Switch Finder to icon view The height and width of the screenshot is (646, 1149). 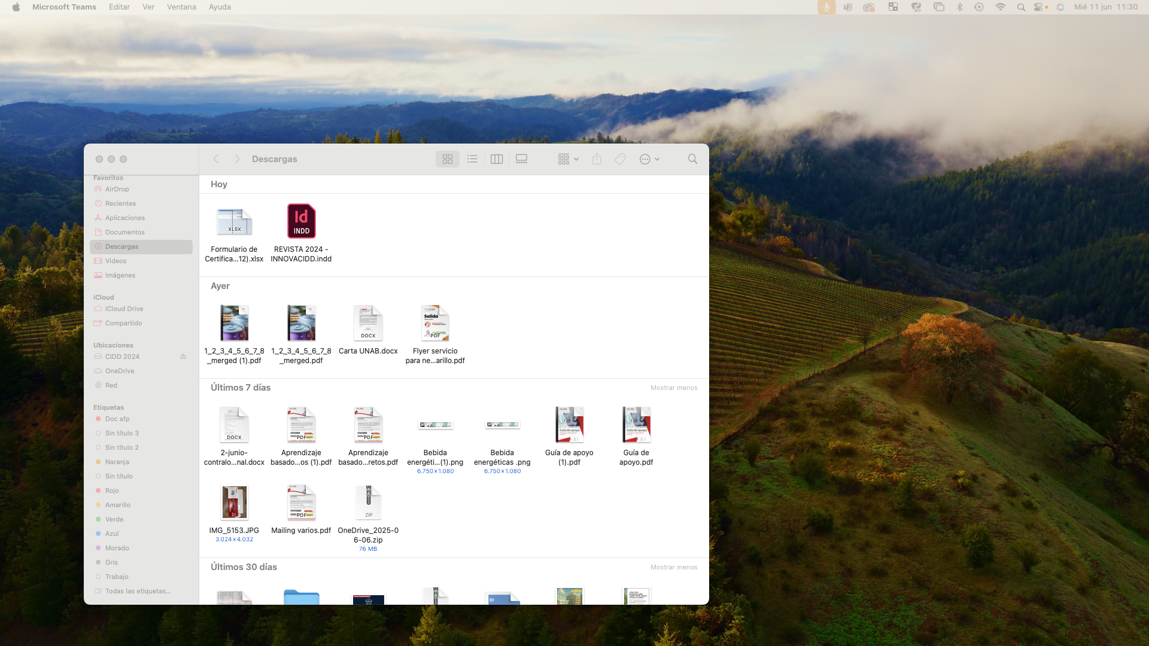point(448,159)
